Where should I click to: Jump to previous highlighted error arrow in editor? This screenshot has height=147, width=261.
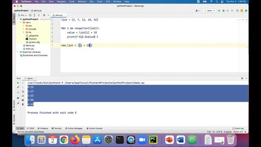click(x=243, y=20)
